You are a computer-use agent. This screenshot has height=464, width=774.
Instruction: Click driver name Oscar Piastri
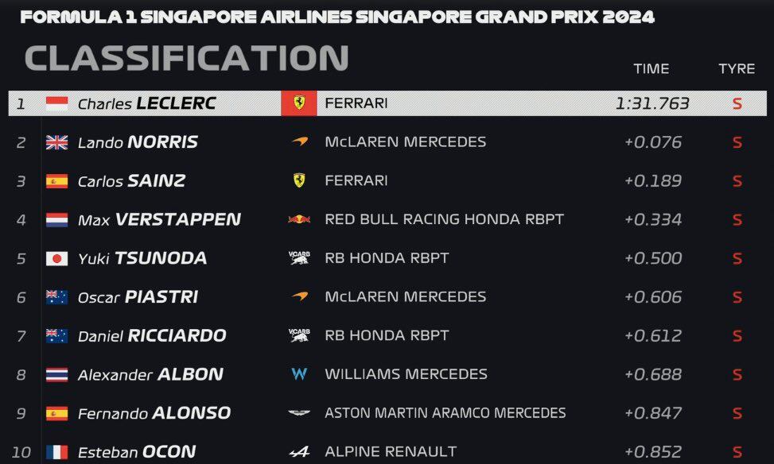coord(138,297)
